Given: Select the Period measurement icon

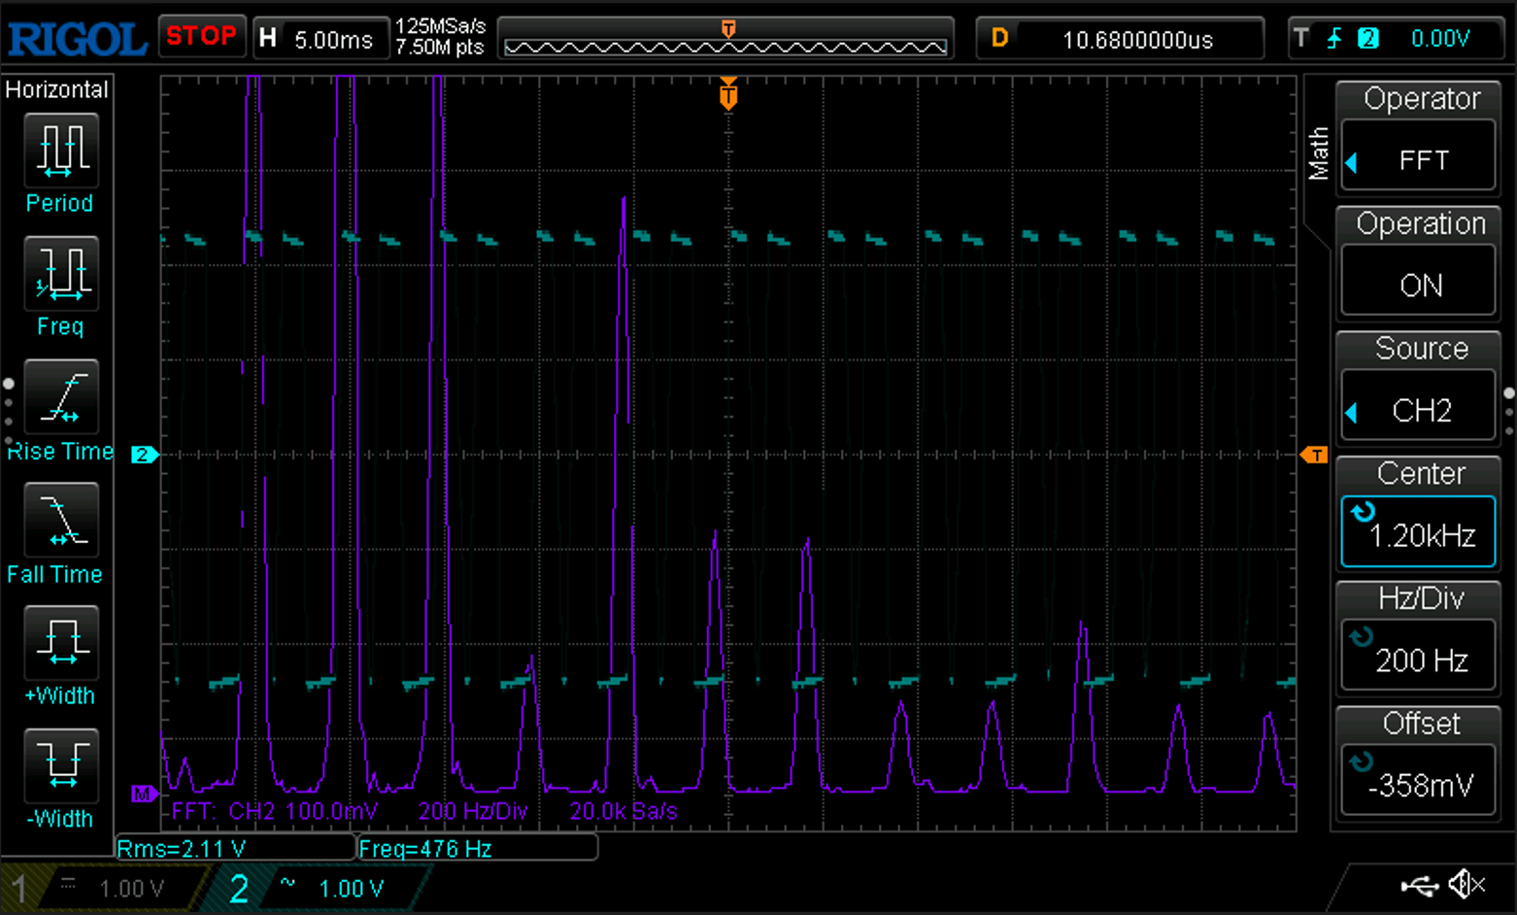Looking at the screenshot, I should point(61,151).
